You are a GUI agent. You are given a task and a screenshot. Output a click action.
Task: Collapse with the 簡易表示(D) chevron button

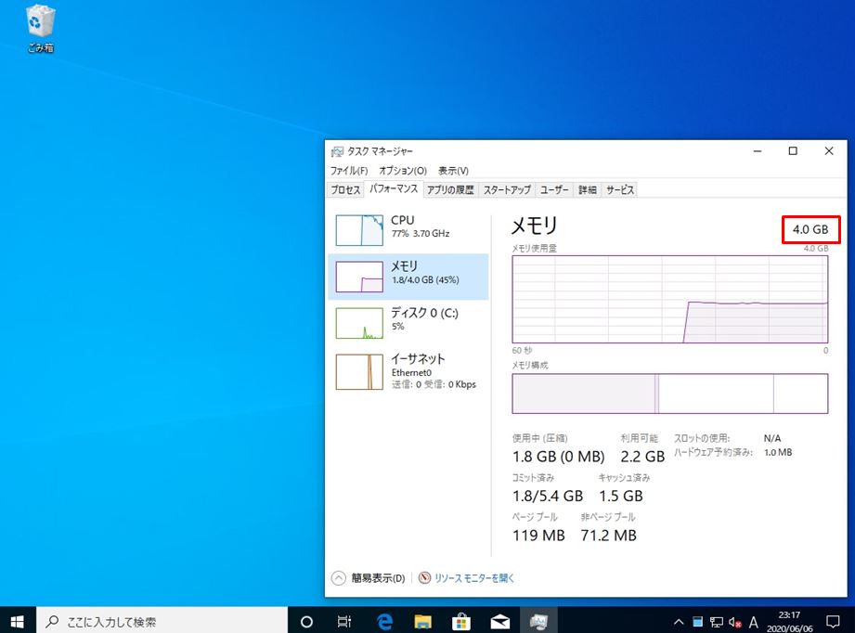coord(339,578)
